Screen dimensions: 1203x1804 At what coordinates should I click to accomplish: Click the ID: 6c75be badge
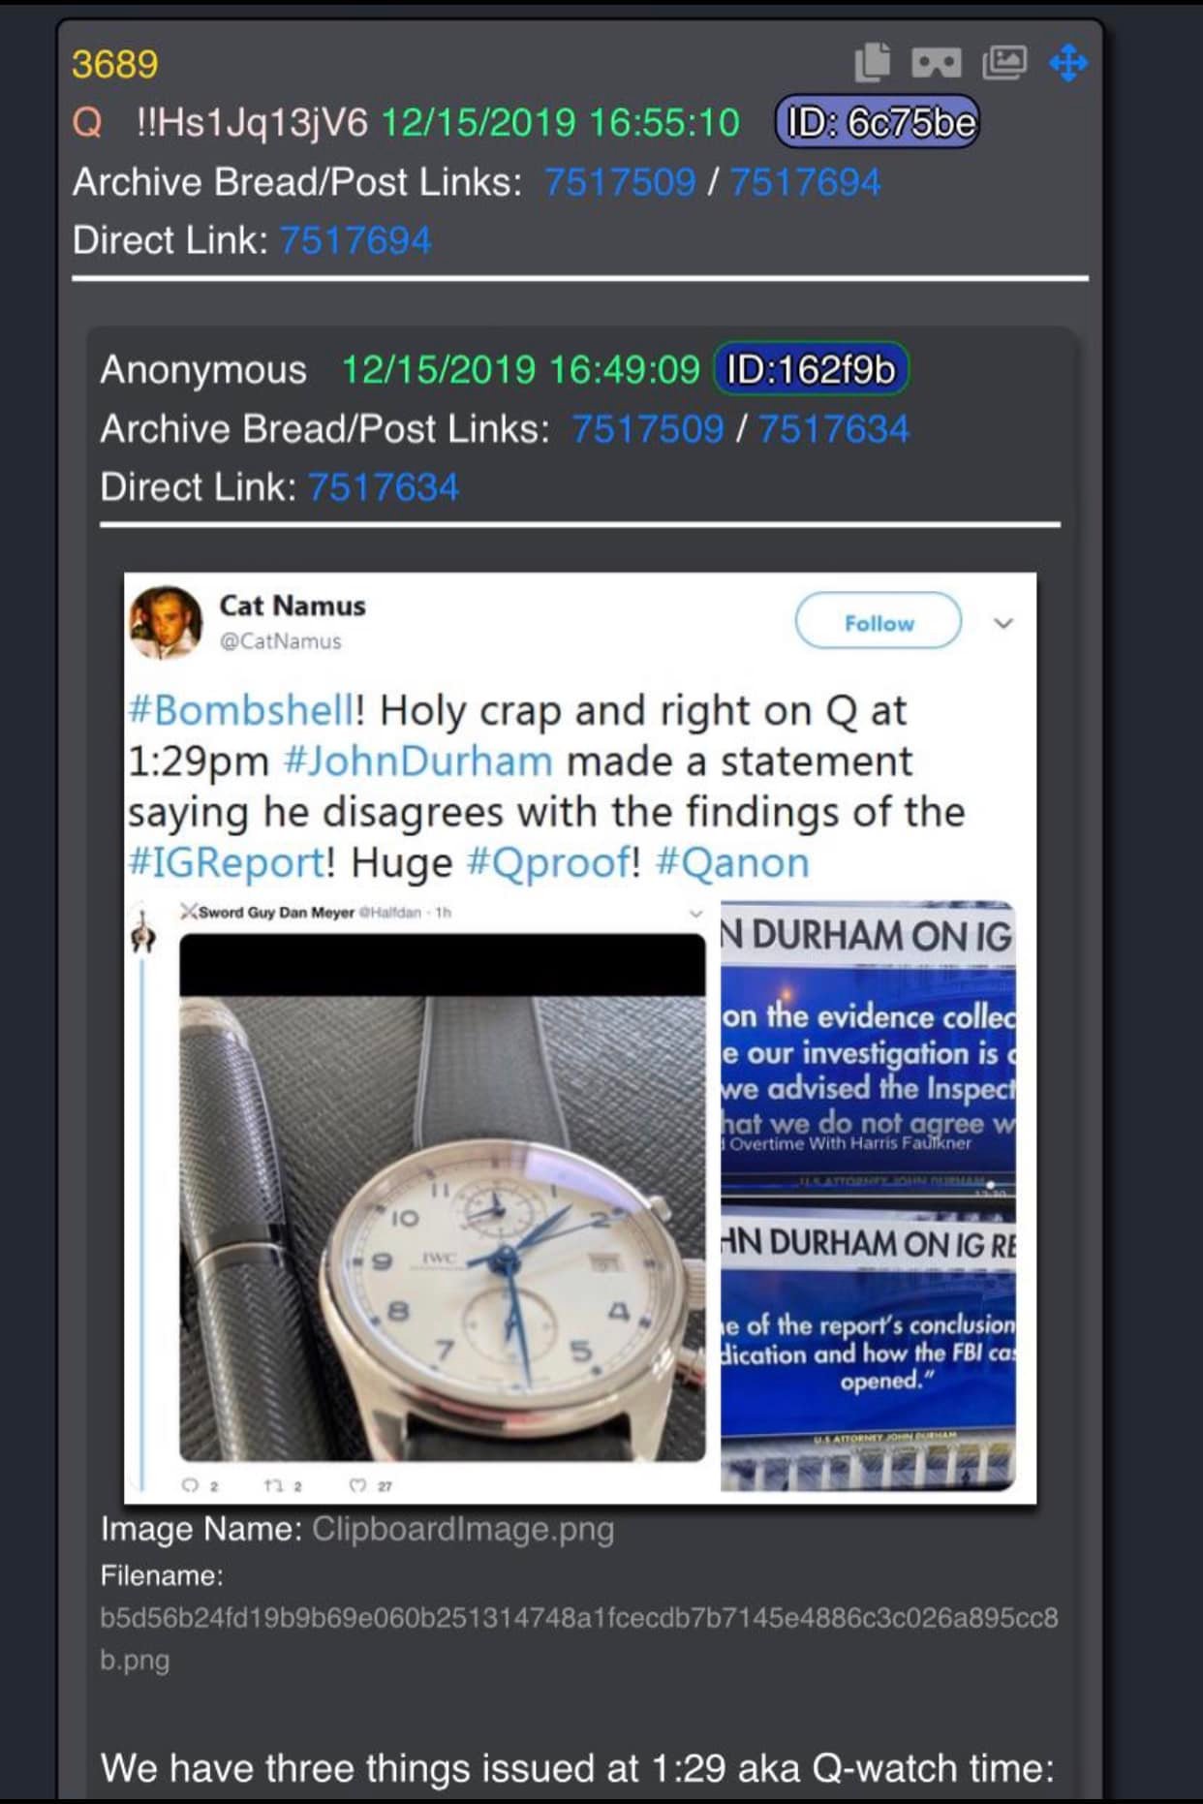[878, 122]
